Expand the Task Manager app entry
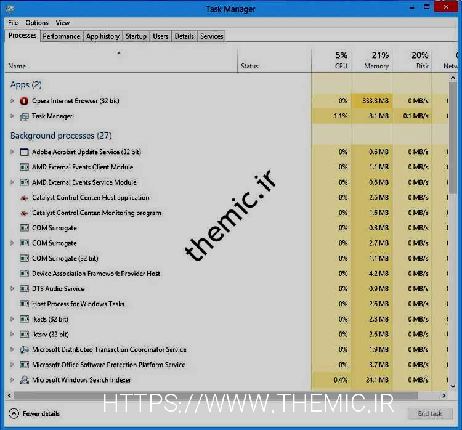 pyautogui.click(x=12, y=116)
